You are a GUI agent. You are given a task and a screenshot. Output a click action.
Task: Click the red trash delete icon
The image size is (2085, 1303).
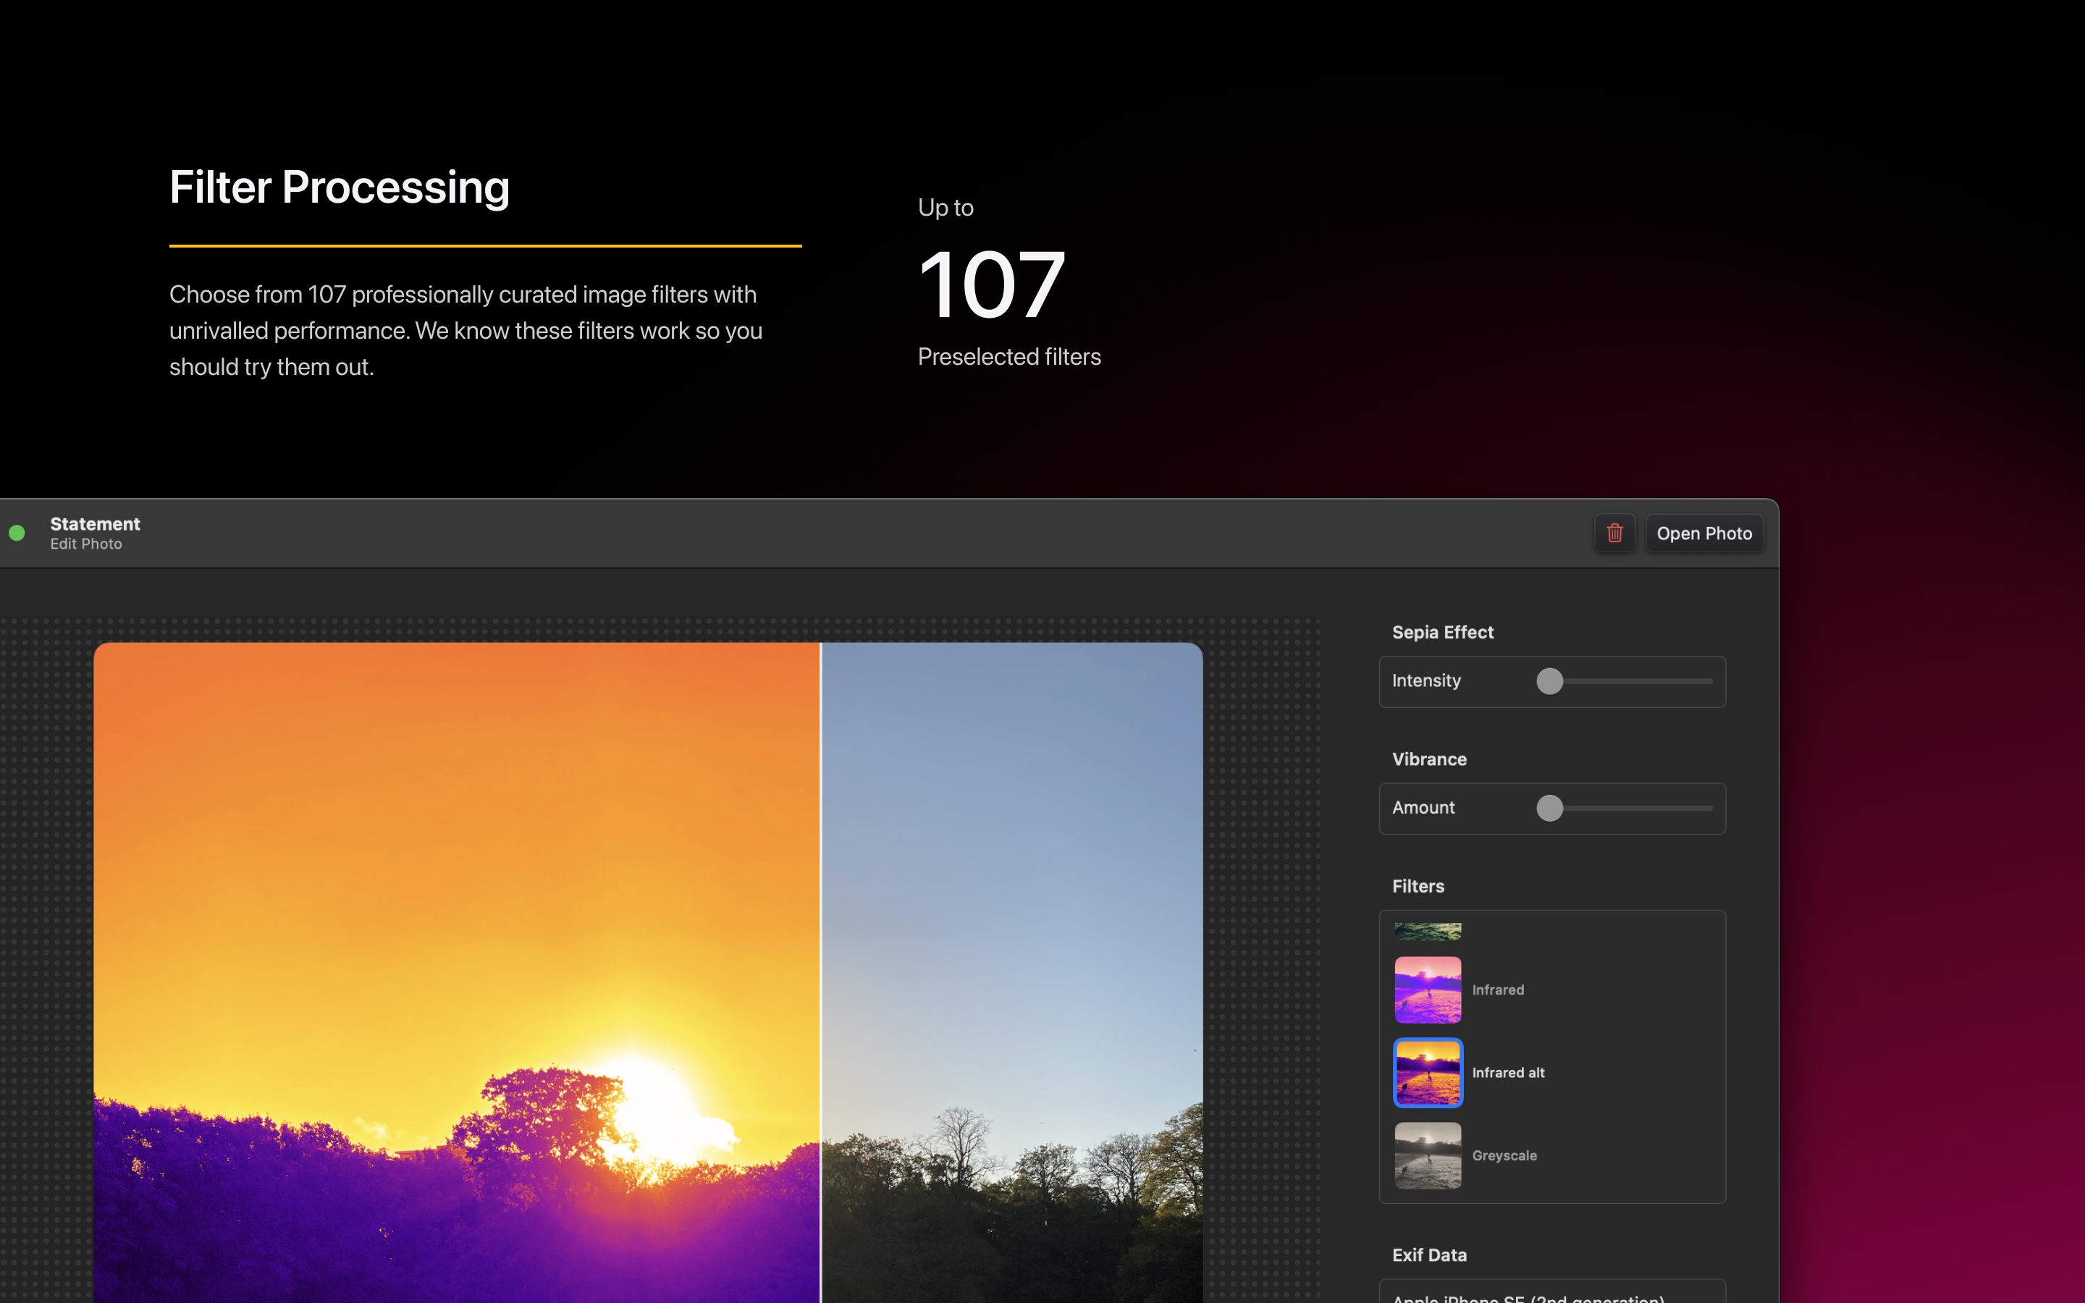[1614, 534]
